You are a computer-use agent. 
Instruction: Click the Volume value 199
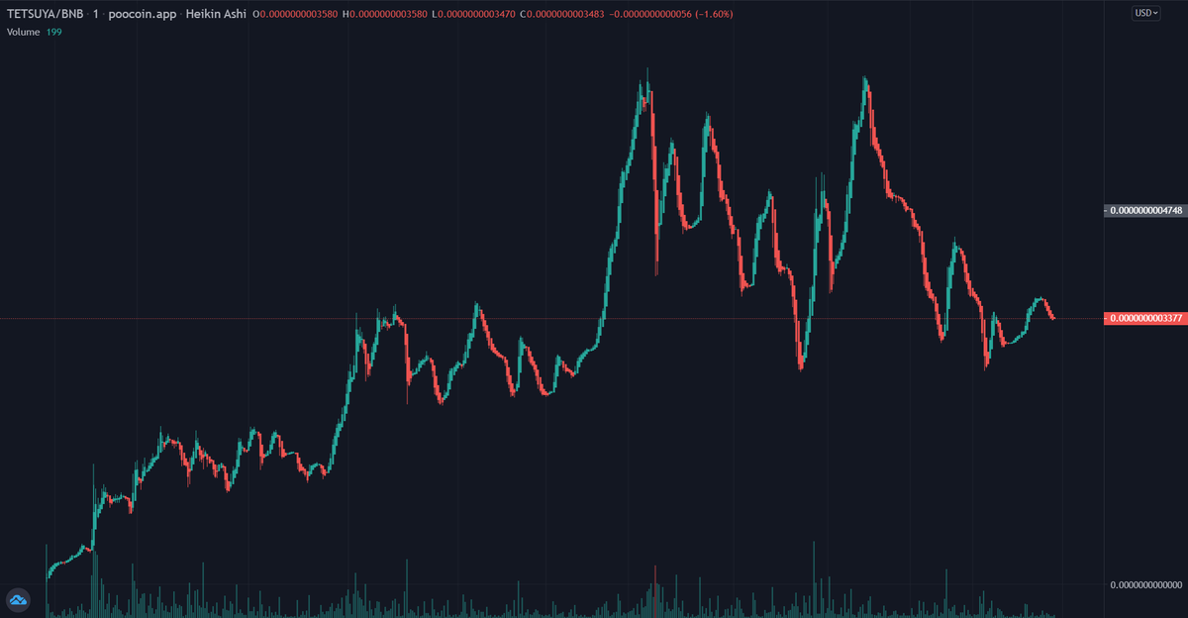pyautogui.click(x=53, y=33)
